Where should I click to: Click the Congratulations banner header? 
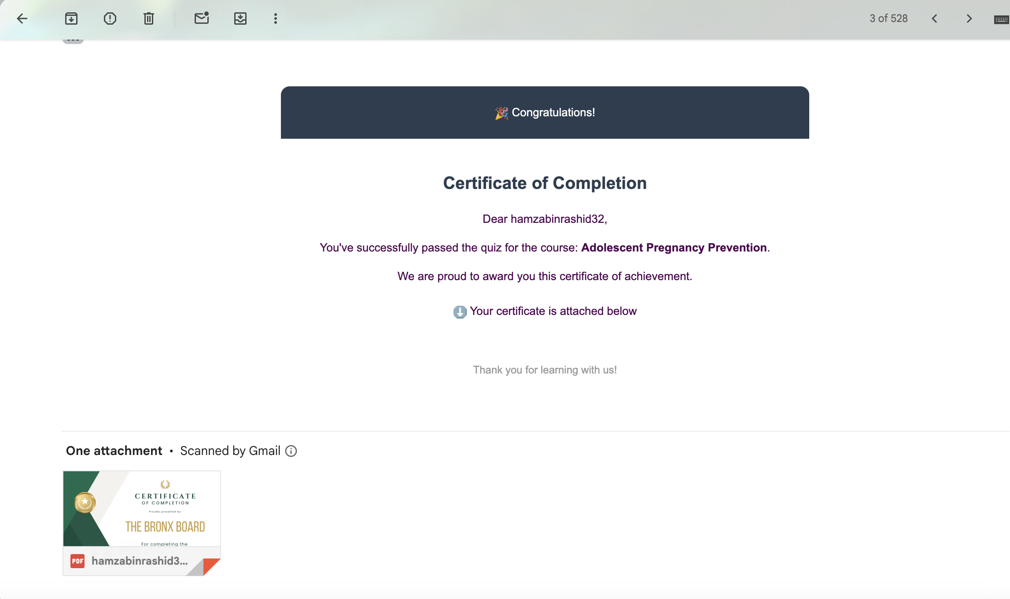pos(545,113)
